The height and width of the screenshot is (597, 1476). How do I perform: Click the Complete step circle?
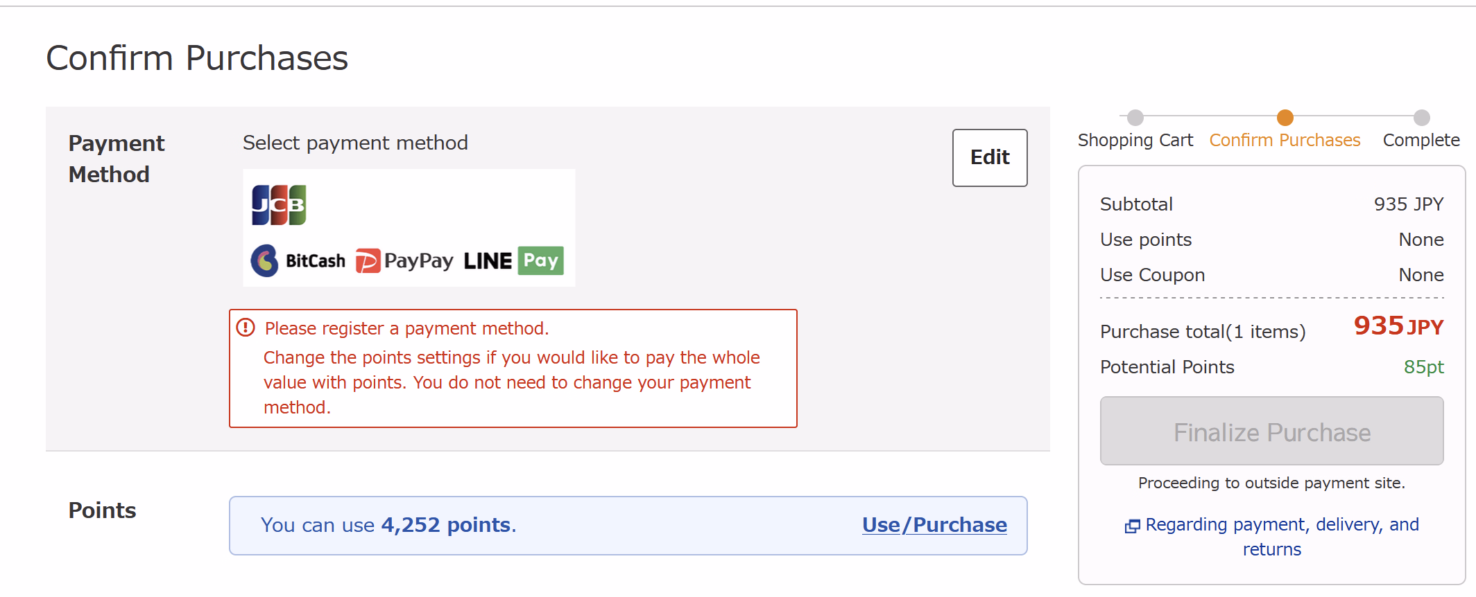point(1422,117)
